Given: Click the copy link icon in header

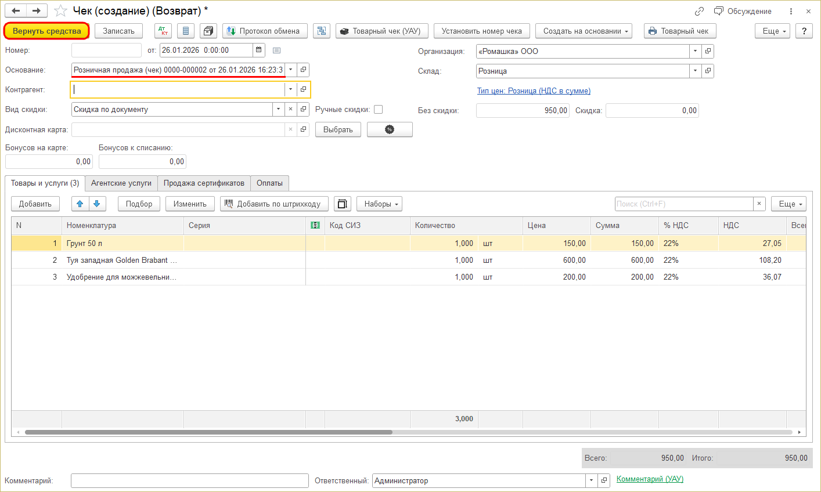Looking at the screenshot, I should click(x=699, y=11).
